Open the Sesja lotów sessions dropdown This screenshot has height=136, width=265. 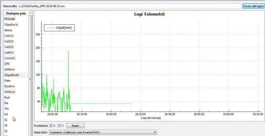[103, 132]
